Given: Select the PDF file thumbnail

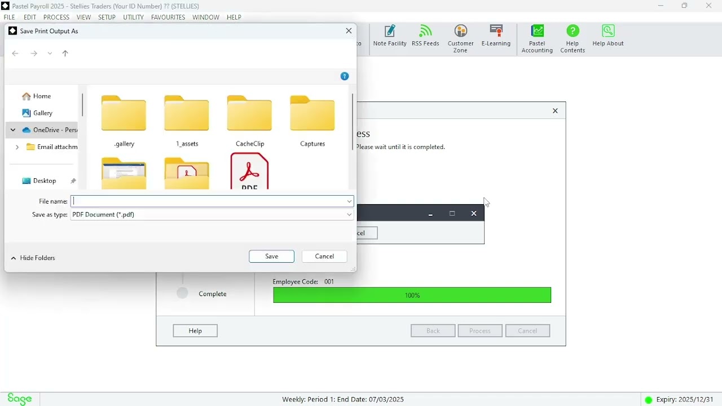Looking at the screenshot, I should (250, 171).
